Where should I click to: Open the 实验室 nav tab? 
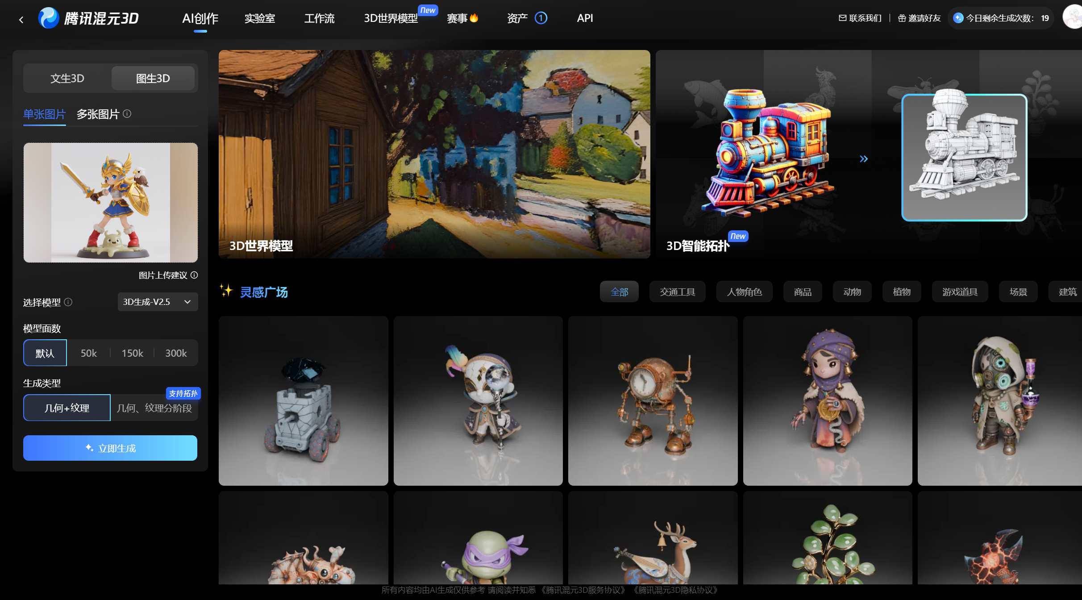(259, 18)
